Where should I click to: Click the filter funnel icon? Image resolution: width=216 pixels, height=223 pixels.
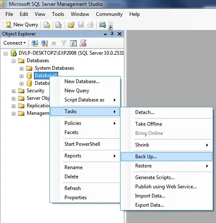pos(64,43)
